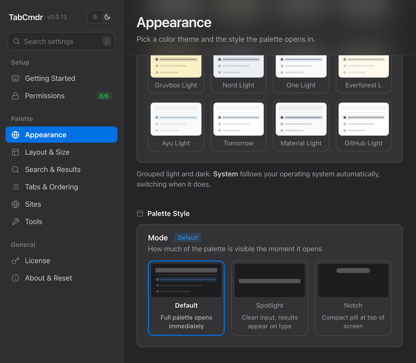Viewport: 416px width, 363px height.
Task: Open Getting Started section
Action: tap(62, 79)
